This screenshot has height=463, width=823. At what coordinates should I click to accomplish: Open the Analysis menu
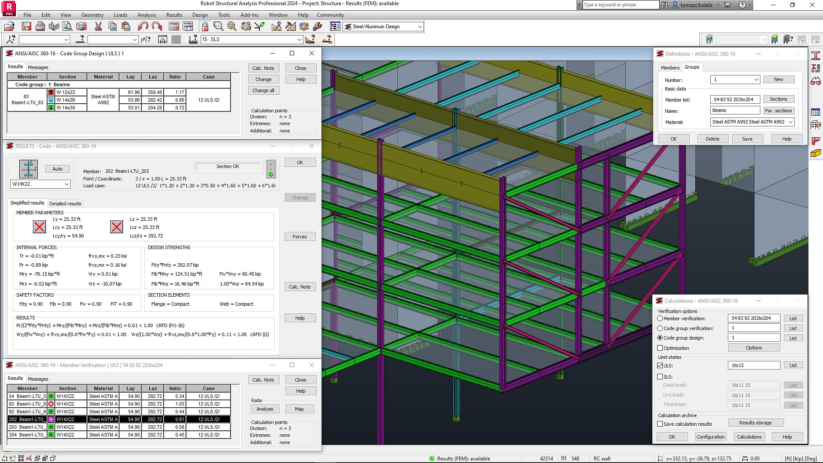147,15
